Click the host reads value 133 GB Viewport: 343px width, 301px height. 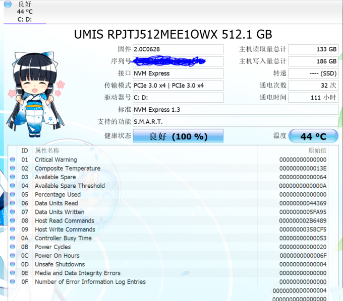pyautogui.click(x=313, y=49)
